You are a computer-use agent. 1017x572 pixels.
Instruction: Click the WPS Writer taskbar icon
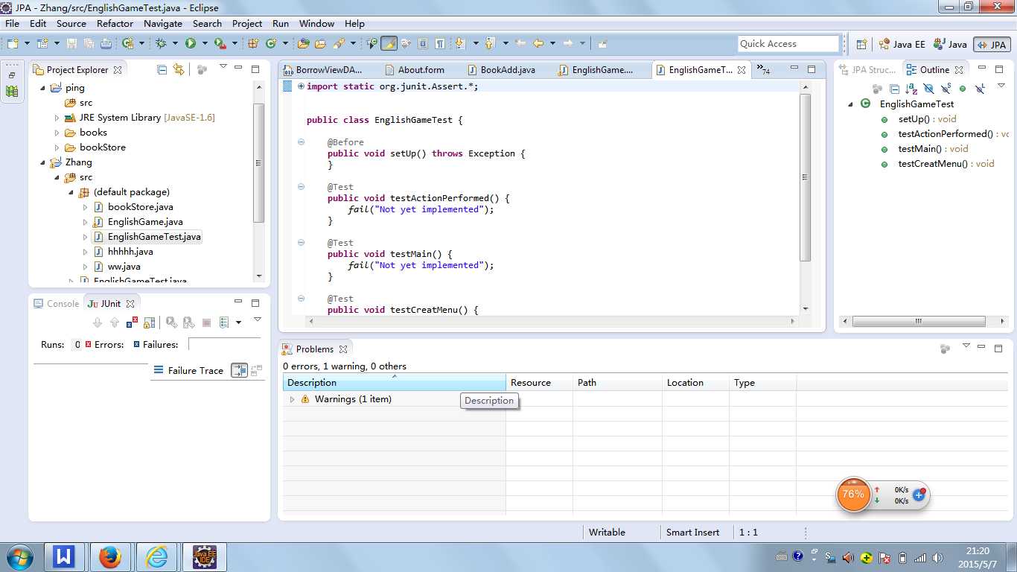pos(65,556)
